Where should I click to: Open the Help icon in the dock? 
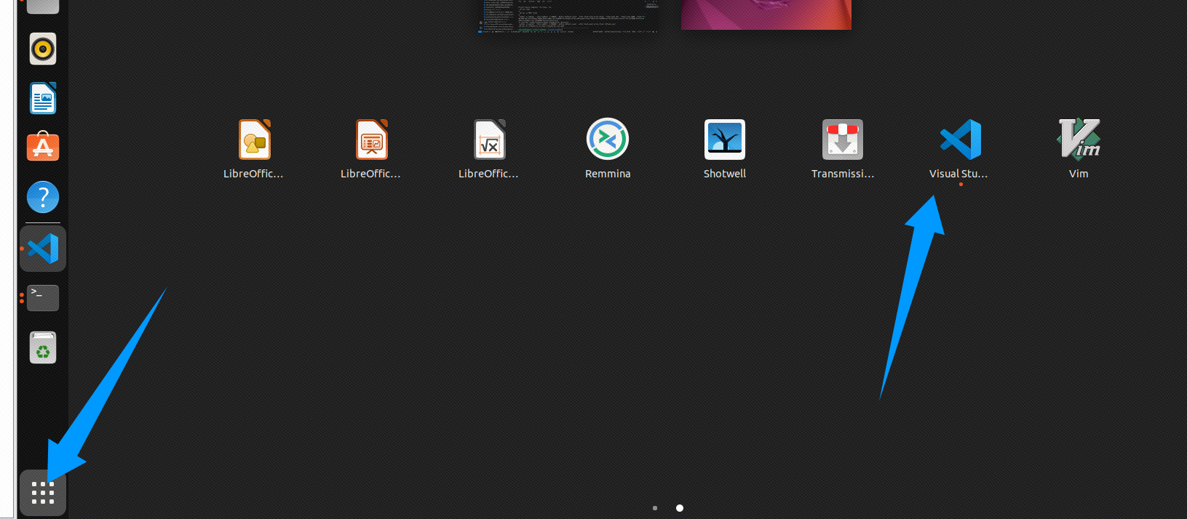tap(43, 197)
